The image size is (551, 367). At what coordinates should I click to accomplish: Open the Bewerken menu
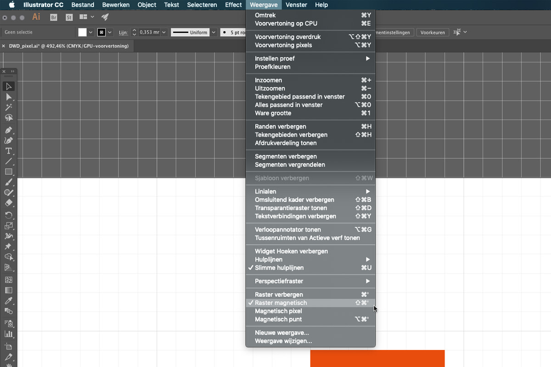coord(116,5)
